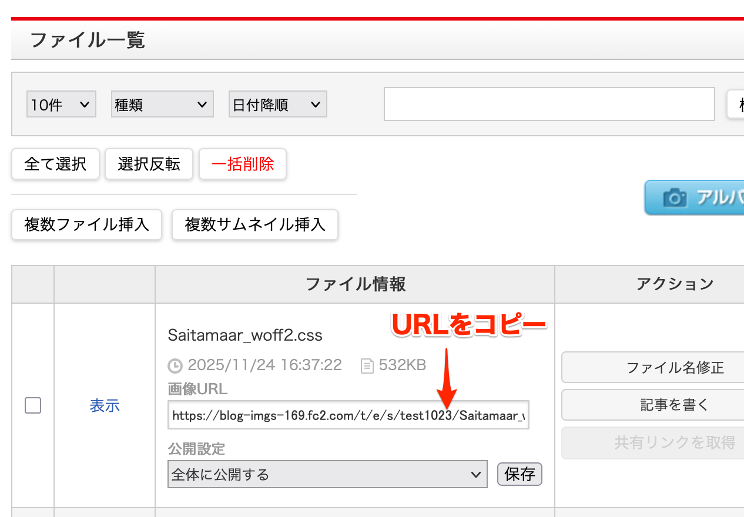
Task: Click the 共有リンクを取得 button
Action: tap(652, 442)
